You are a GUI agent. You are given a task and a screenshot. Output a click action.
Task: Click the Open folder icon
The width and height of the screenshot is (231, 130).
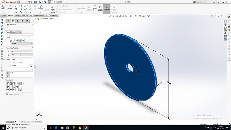[31, 2]
